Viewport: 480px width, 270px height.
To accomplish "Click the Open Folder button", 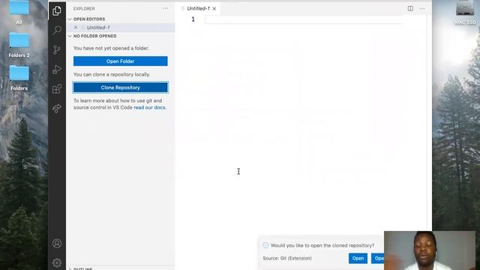I will (x=120, y=61).
